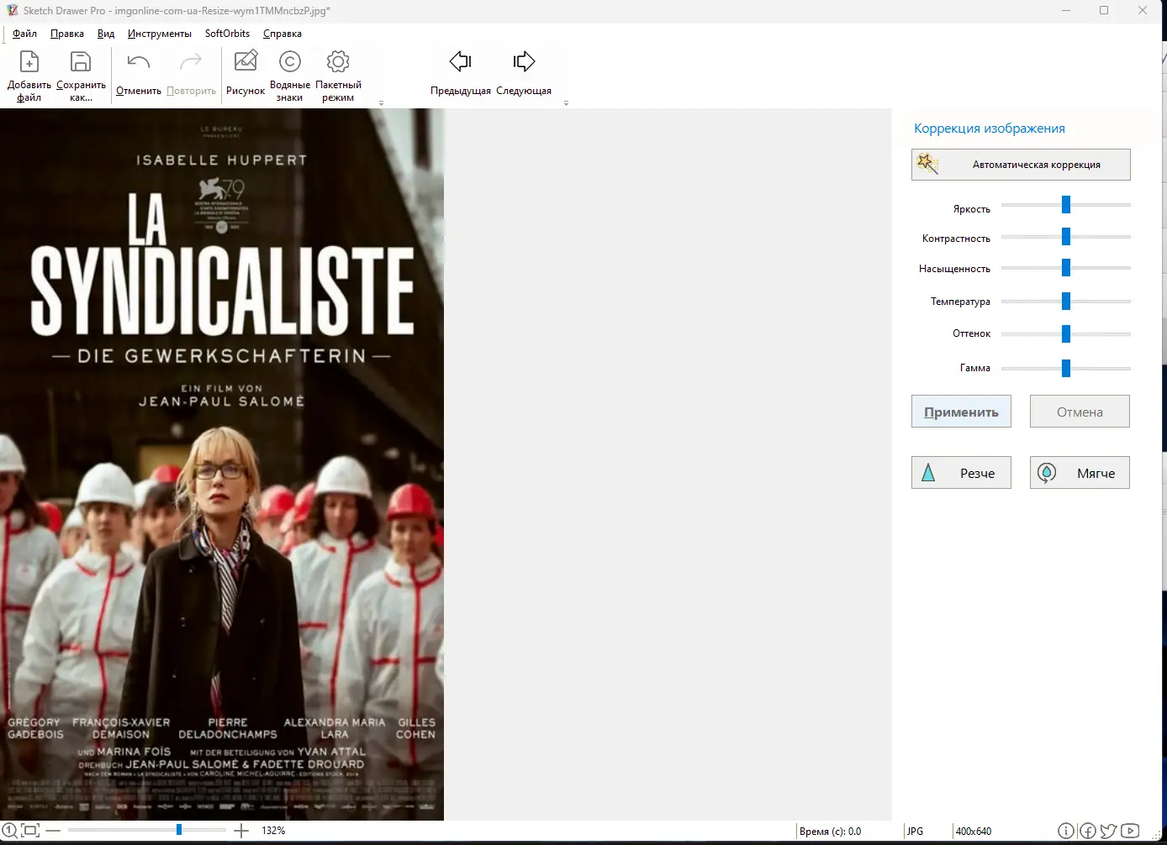Click Save As (Сохранить как) icon
This screenshot has width=1167, height=845.
click(x=81, y=64)
